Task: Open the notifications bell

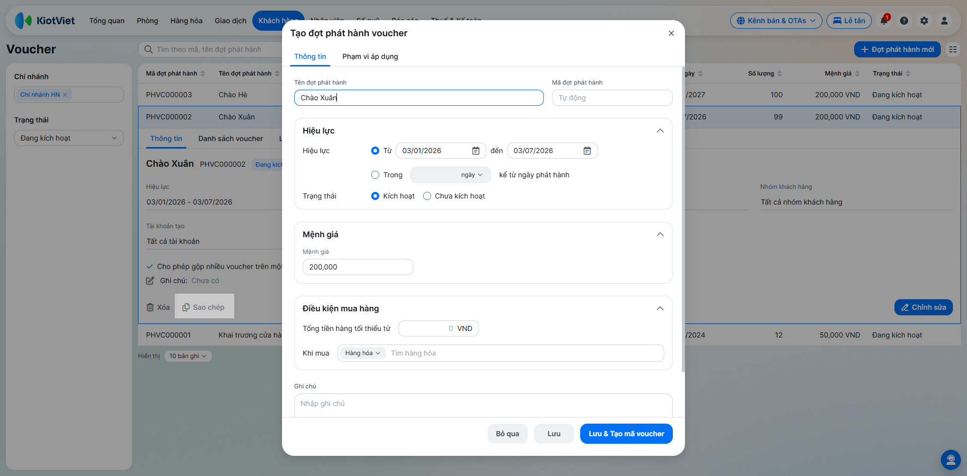Action: coord(884,21)
